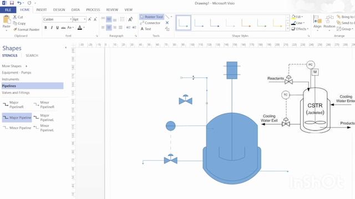Open the Calibri font name dropdown
Viewport: 355px width, 199px height.
70,19
